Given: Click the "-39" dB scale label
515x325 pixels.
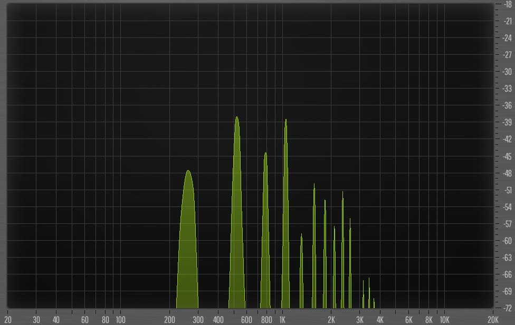Looking at the screenshot, I should 508,122.
